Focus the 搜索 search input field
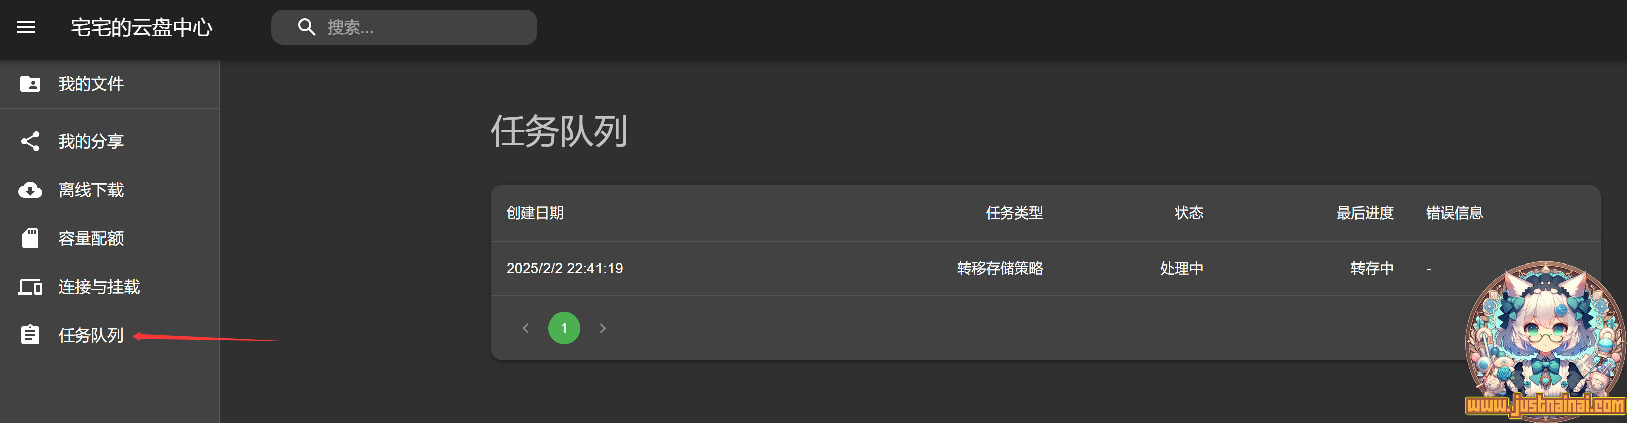Viewport: 1627px width, 423px height. coord(404,27)
